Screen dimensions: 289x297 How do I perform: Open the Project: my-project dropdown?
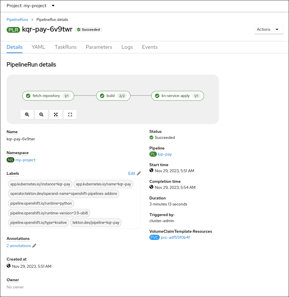30,6
